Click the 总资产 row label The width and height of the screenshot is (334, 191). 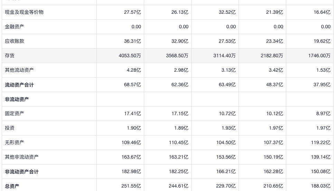[x=12, y=186]
